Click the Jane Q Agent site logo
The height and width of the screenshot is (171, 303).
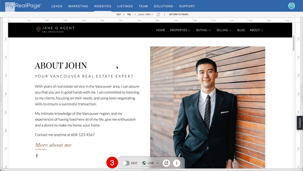[x=55, y=29]
